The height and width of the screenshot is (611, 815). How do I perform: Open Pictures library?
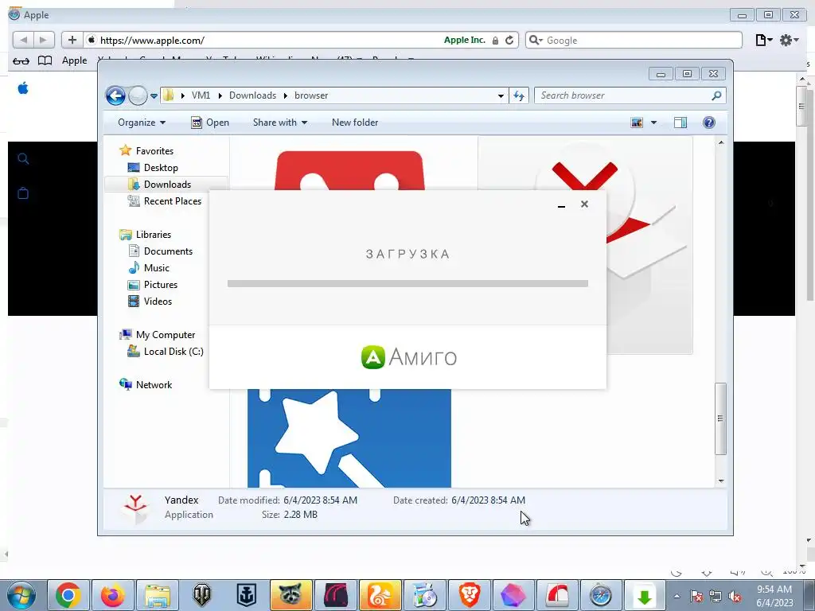point(161,285)
